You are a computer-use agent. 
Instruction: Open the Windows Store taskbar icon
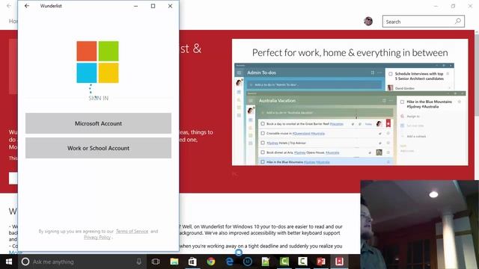tap(192, 262)
